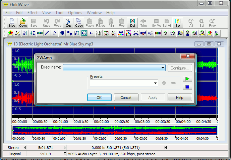The height and width of the screenshot is (160, 231).
Task: Click the Pan green-red arrows icon
Action: 210,33
